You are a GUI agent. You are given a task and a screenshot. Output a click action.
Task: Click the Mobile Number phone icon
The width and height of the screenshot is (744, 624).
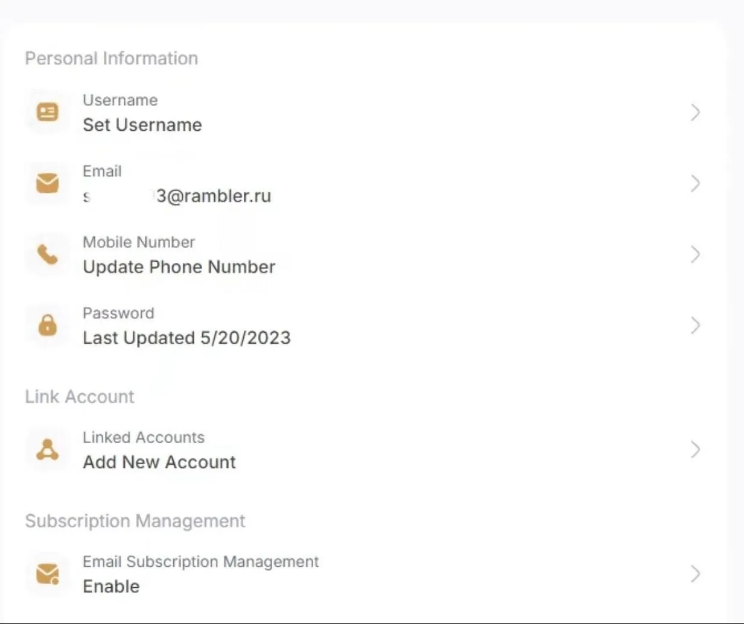pos(47,254)
